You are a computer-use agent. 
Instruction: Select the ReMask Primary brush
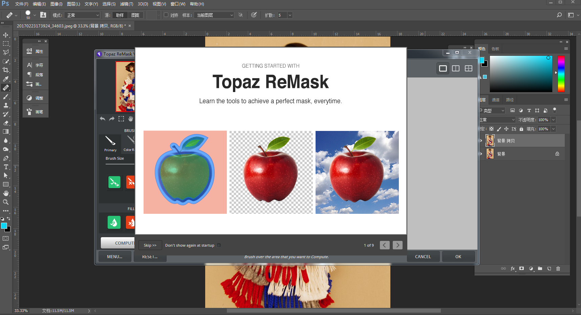pyautogui.click(x=110, y=143)
